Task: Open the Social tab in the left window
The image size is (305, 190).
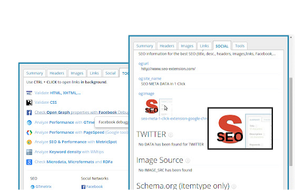Action: [x=110, y=73]
